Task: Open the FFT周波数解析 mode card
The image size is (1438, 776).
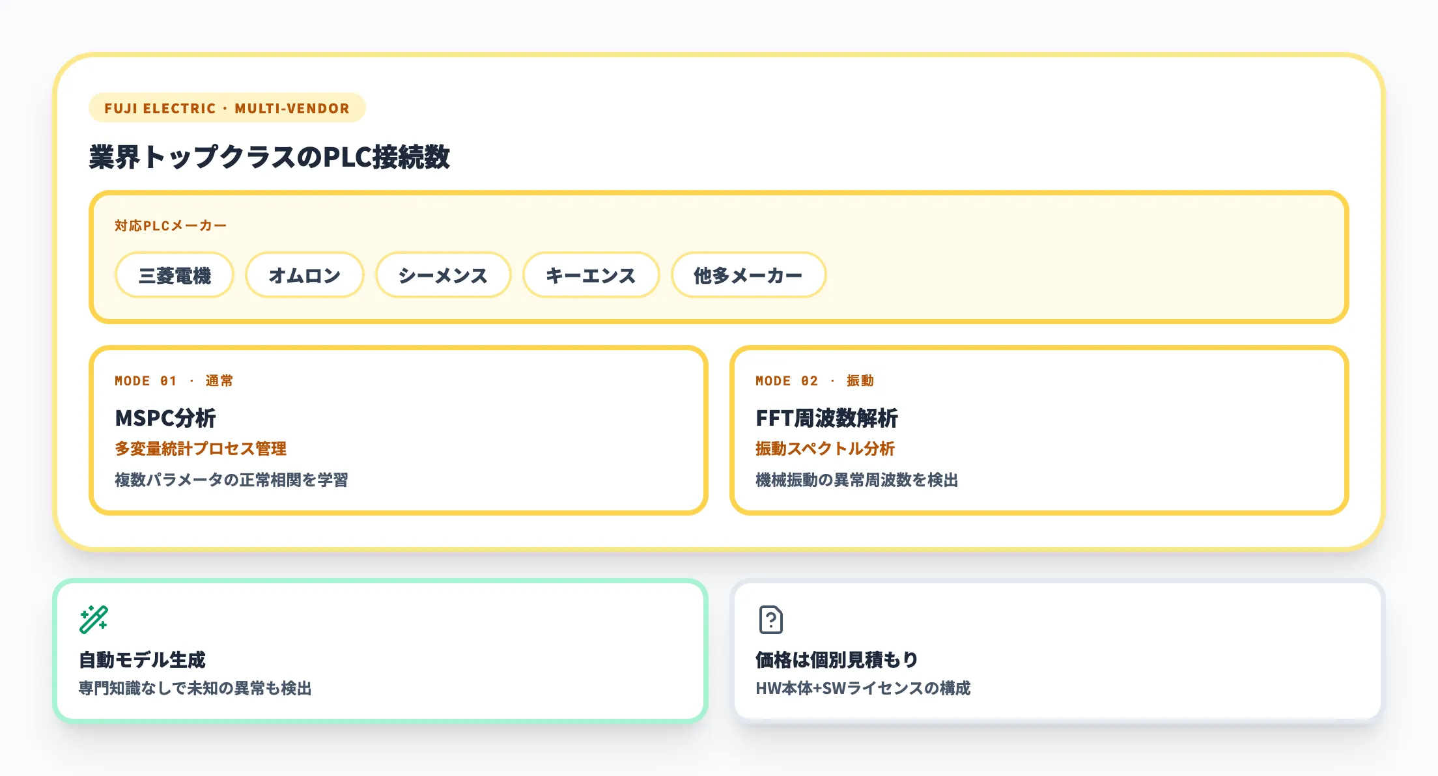Action: [x=1041, y=430]
